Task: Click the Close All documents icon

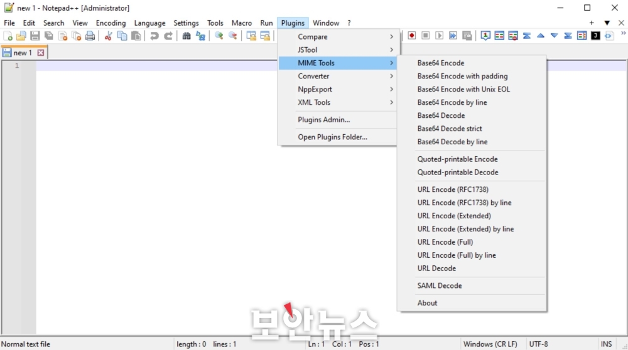Action: tap(76, 36)
